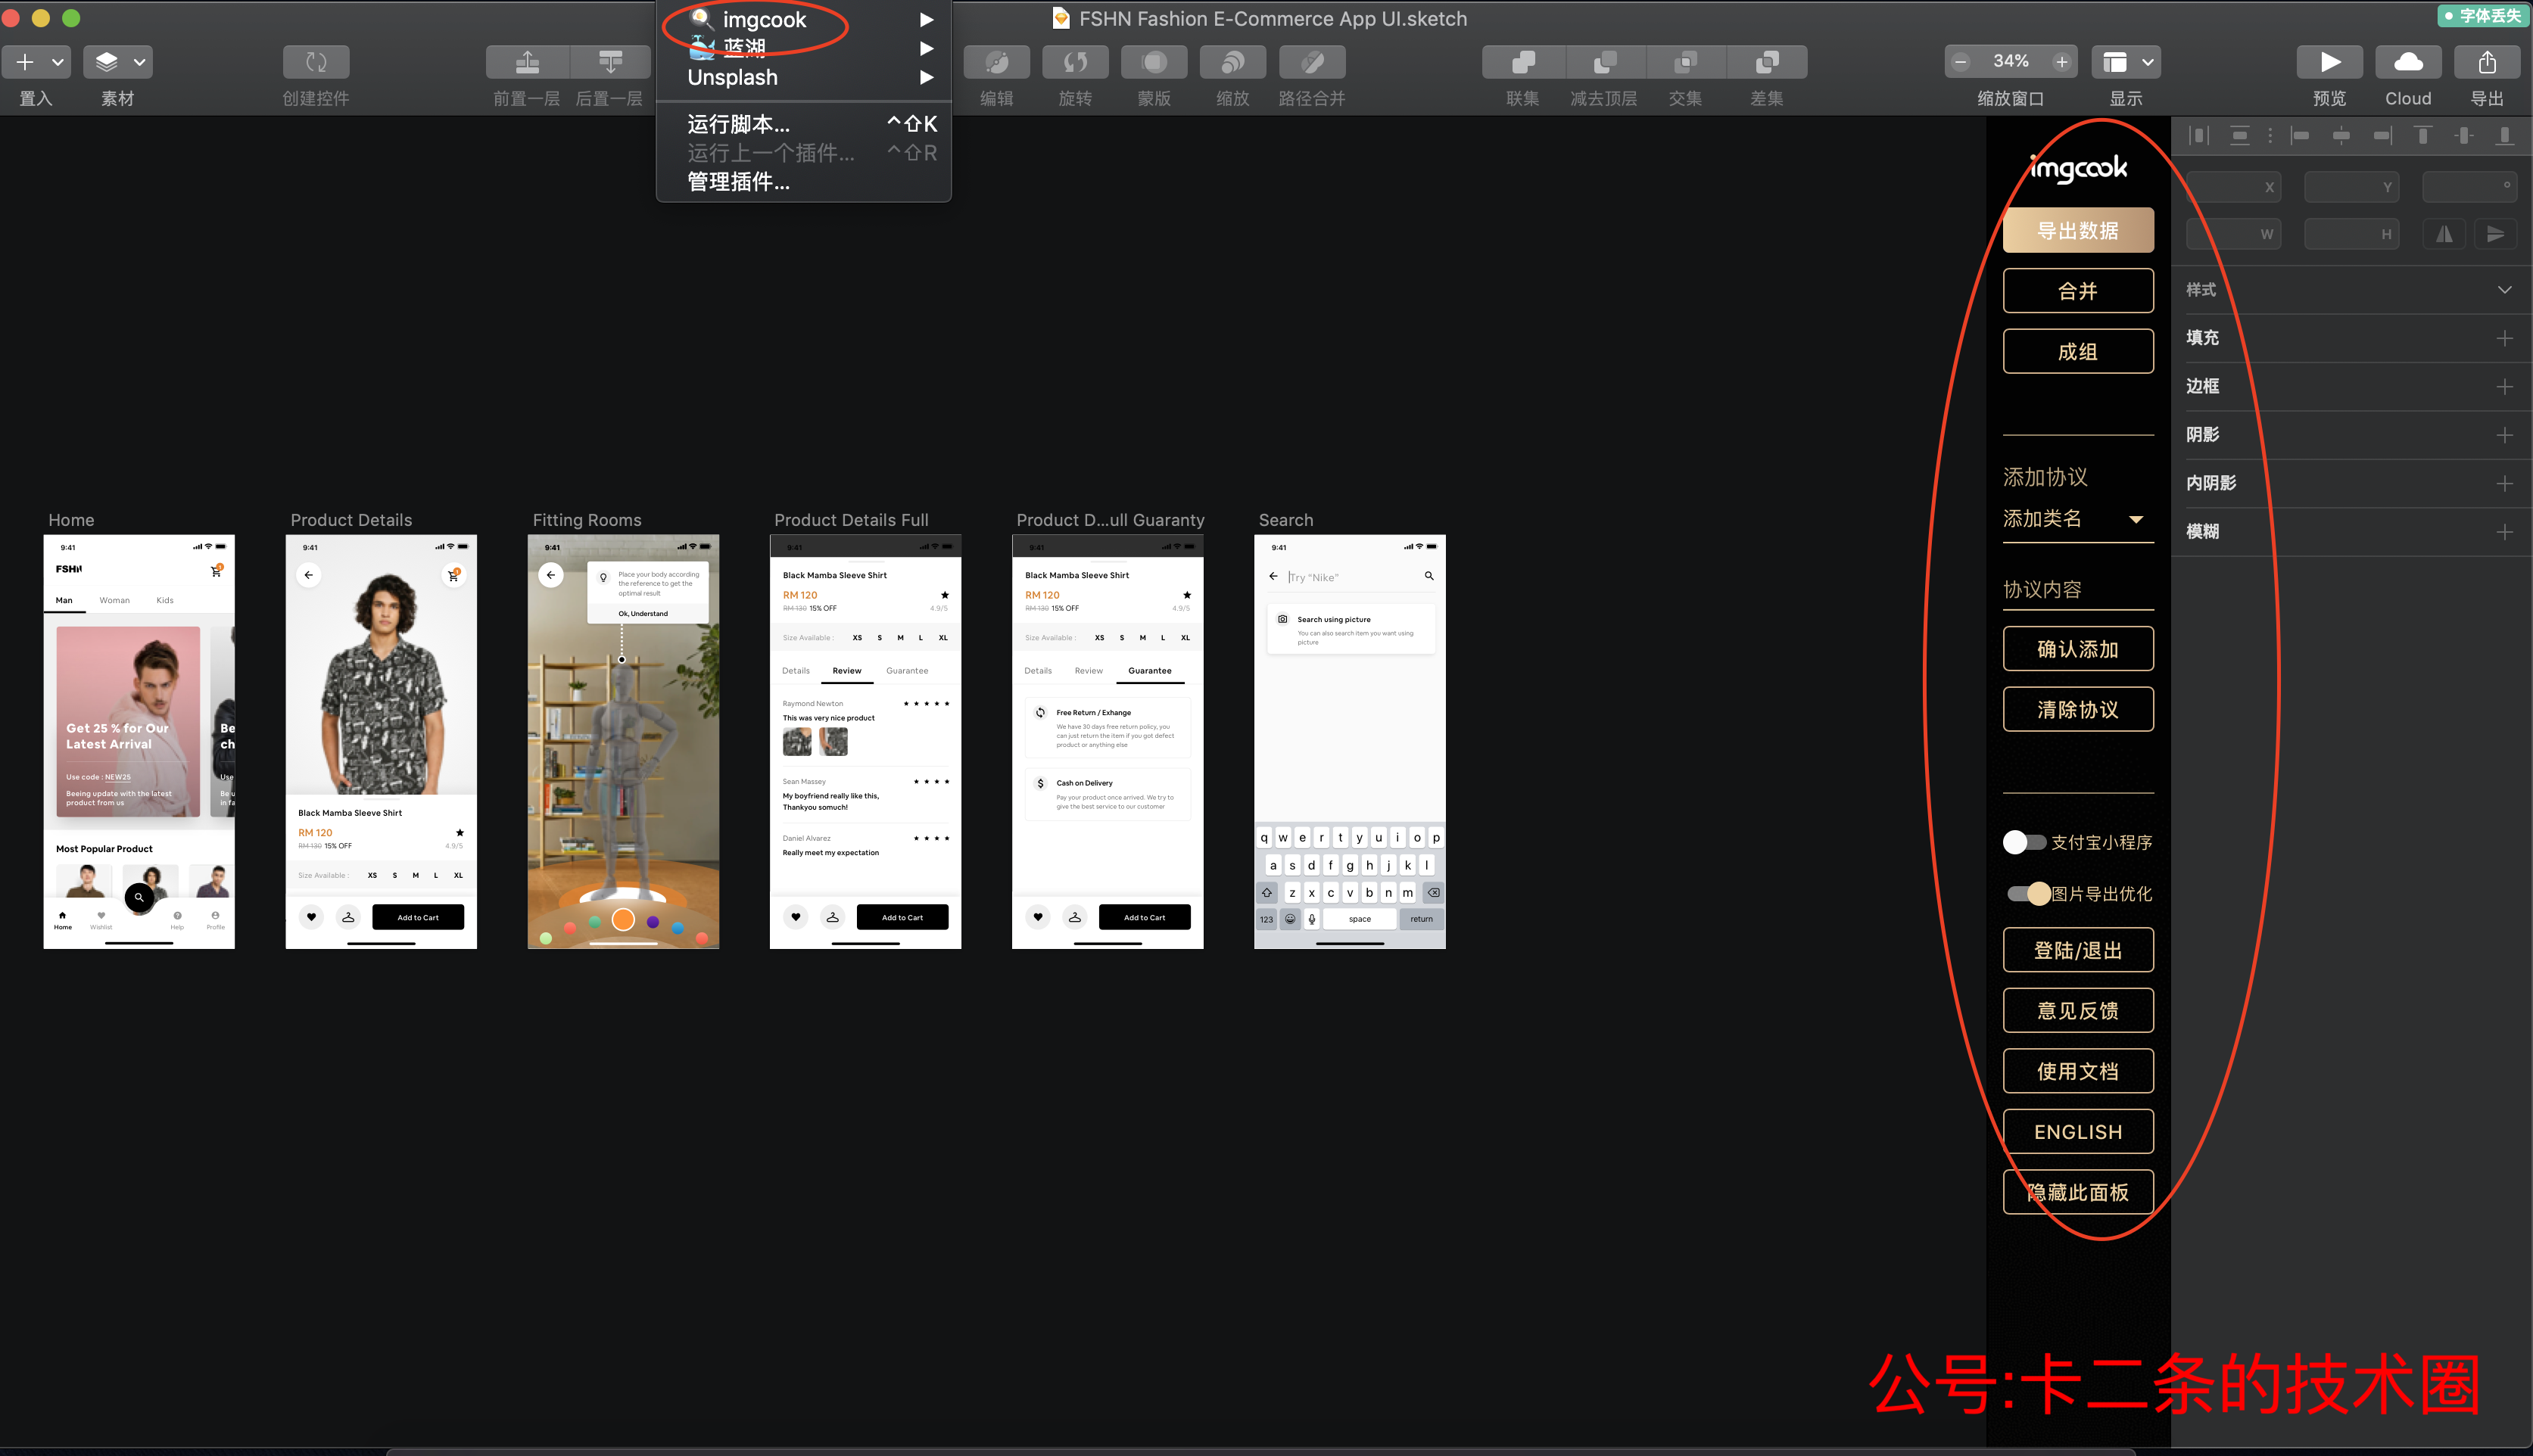Screen dimensions: 2533x1456
Task: Align horizontal centers in inspector
Action: pos(2341,135)
